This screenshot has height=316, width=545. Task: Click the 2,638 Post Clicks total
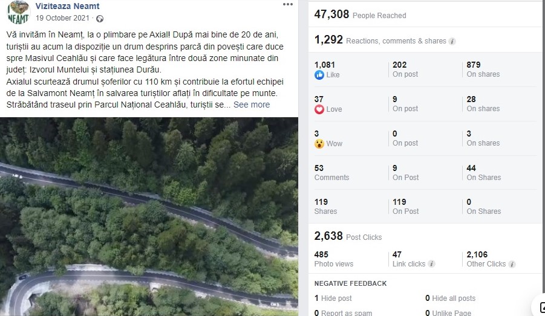click(x=348, y=236)
